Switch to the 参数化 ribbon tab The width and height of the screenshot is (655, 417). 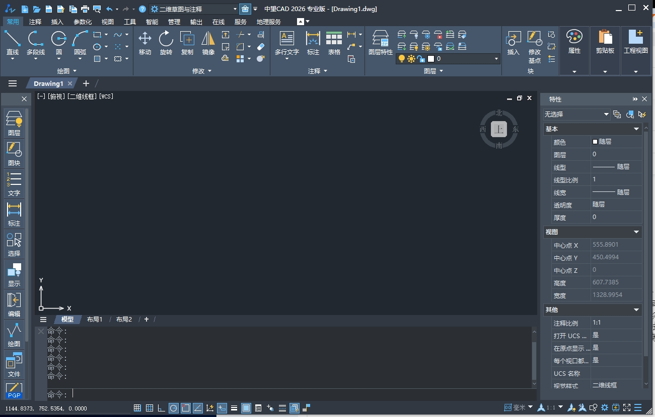click(83, 22)
